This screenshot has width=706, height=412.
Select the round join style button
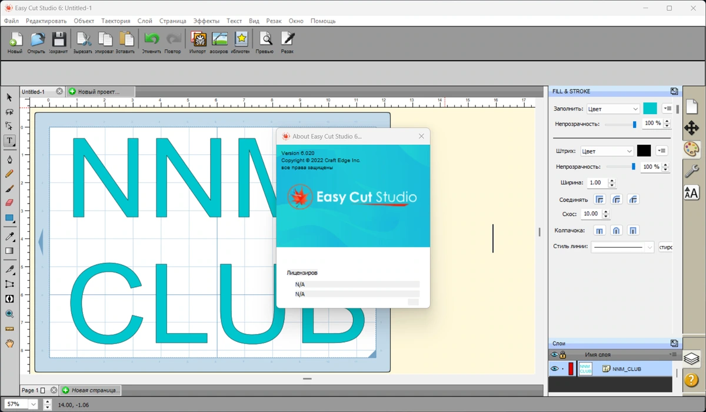(617, 200)
